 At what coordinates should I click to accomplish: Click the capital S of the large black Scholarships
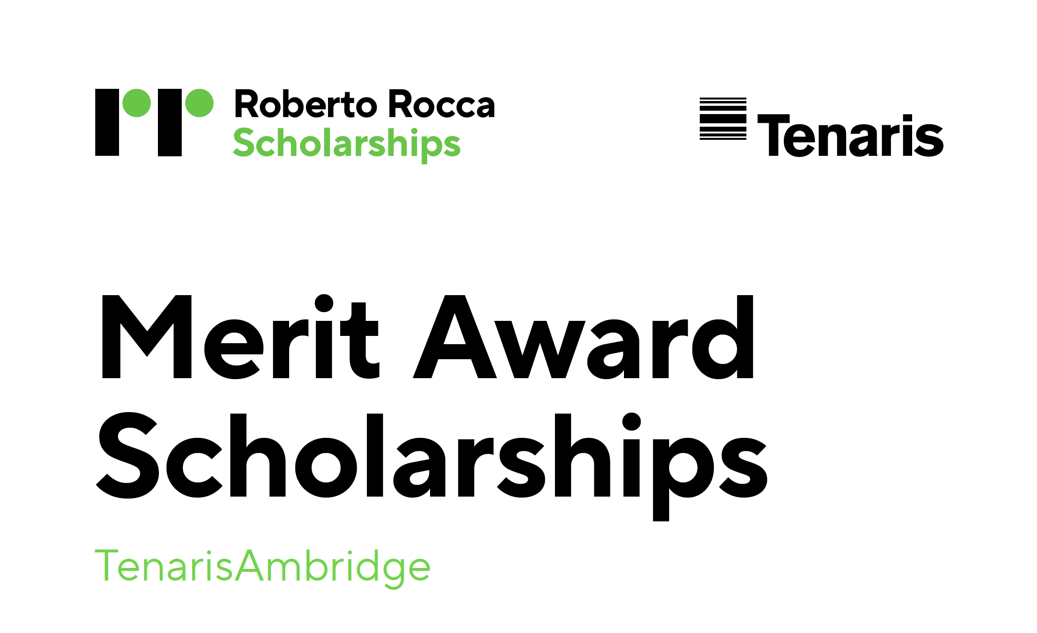128,455
